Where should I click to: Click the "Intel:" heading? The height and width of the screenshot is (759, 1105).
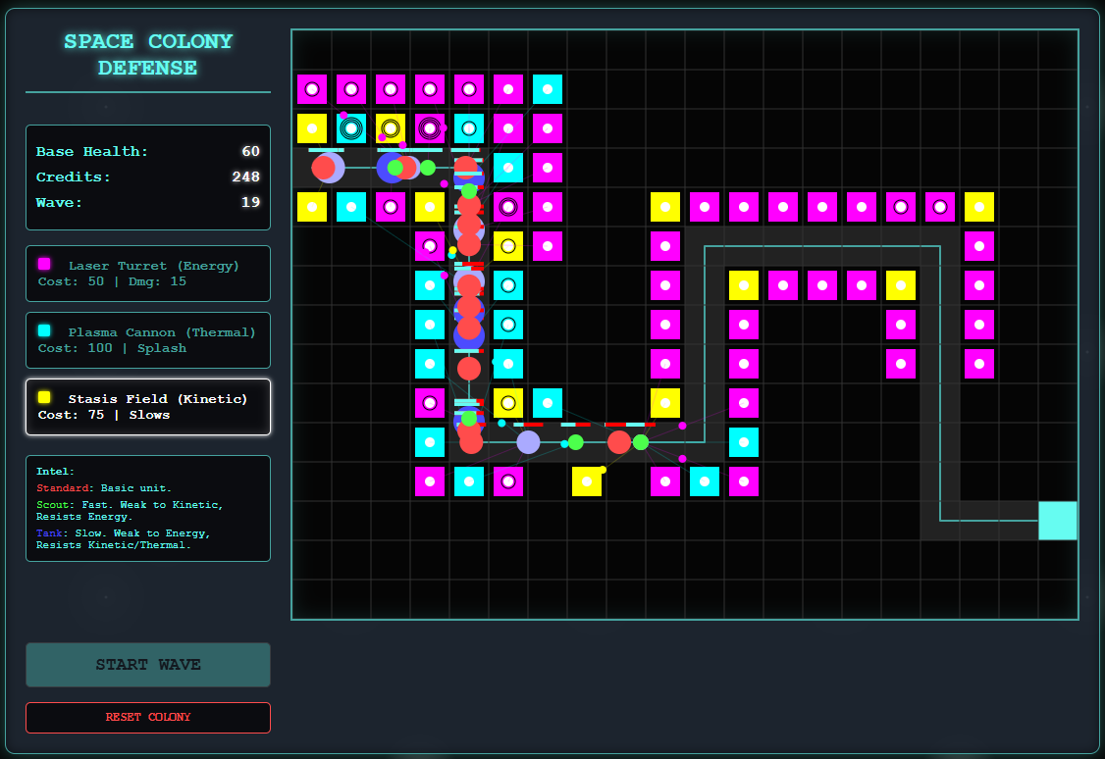click(55, 471)
